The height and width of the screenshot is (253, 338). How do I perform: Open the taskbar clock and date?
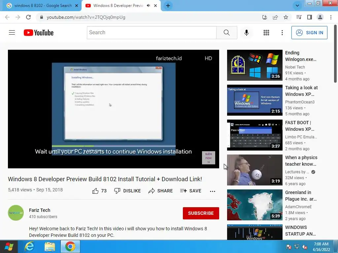coord(321,247)
